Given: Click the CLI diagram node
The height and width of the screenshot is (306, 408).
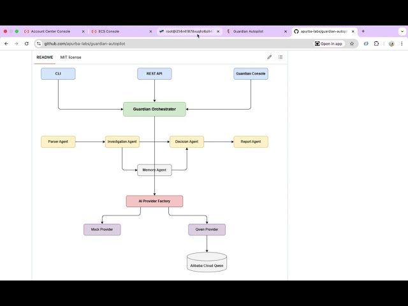Looking at the screenshot, I should click(x=58, y=74).
